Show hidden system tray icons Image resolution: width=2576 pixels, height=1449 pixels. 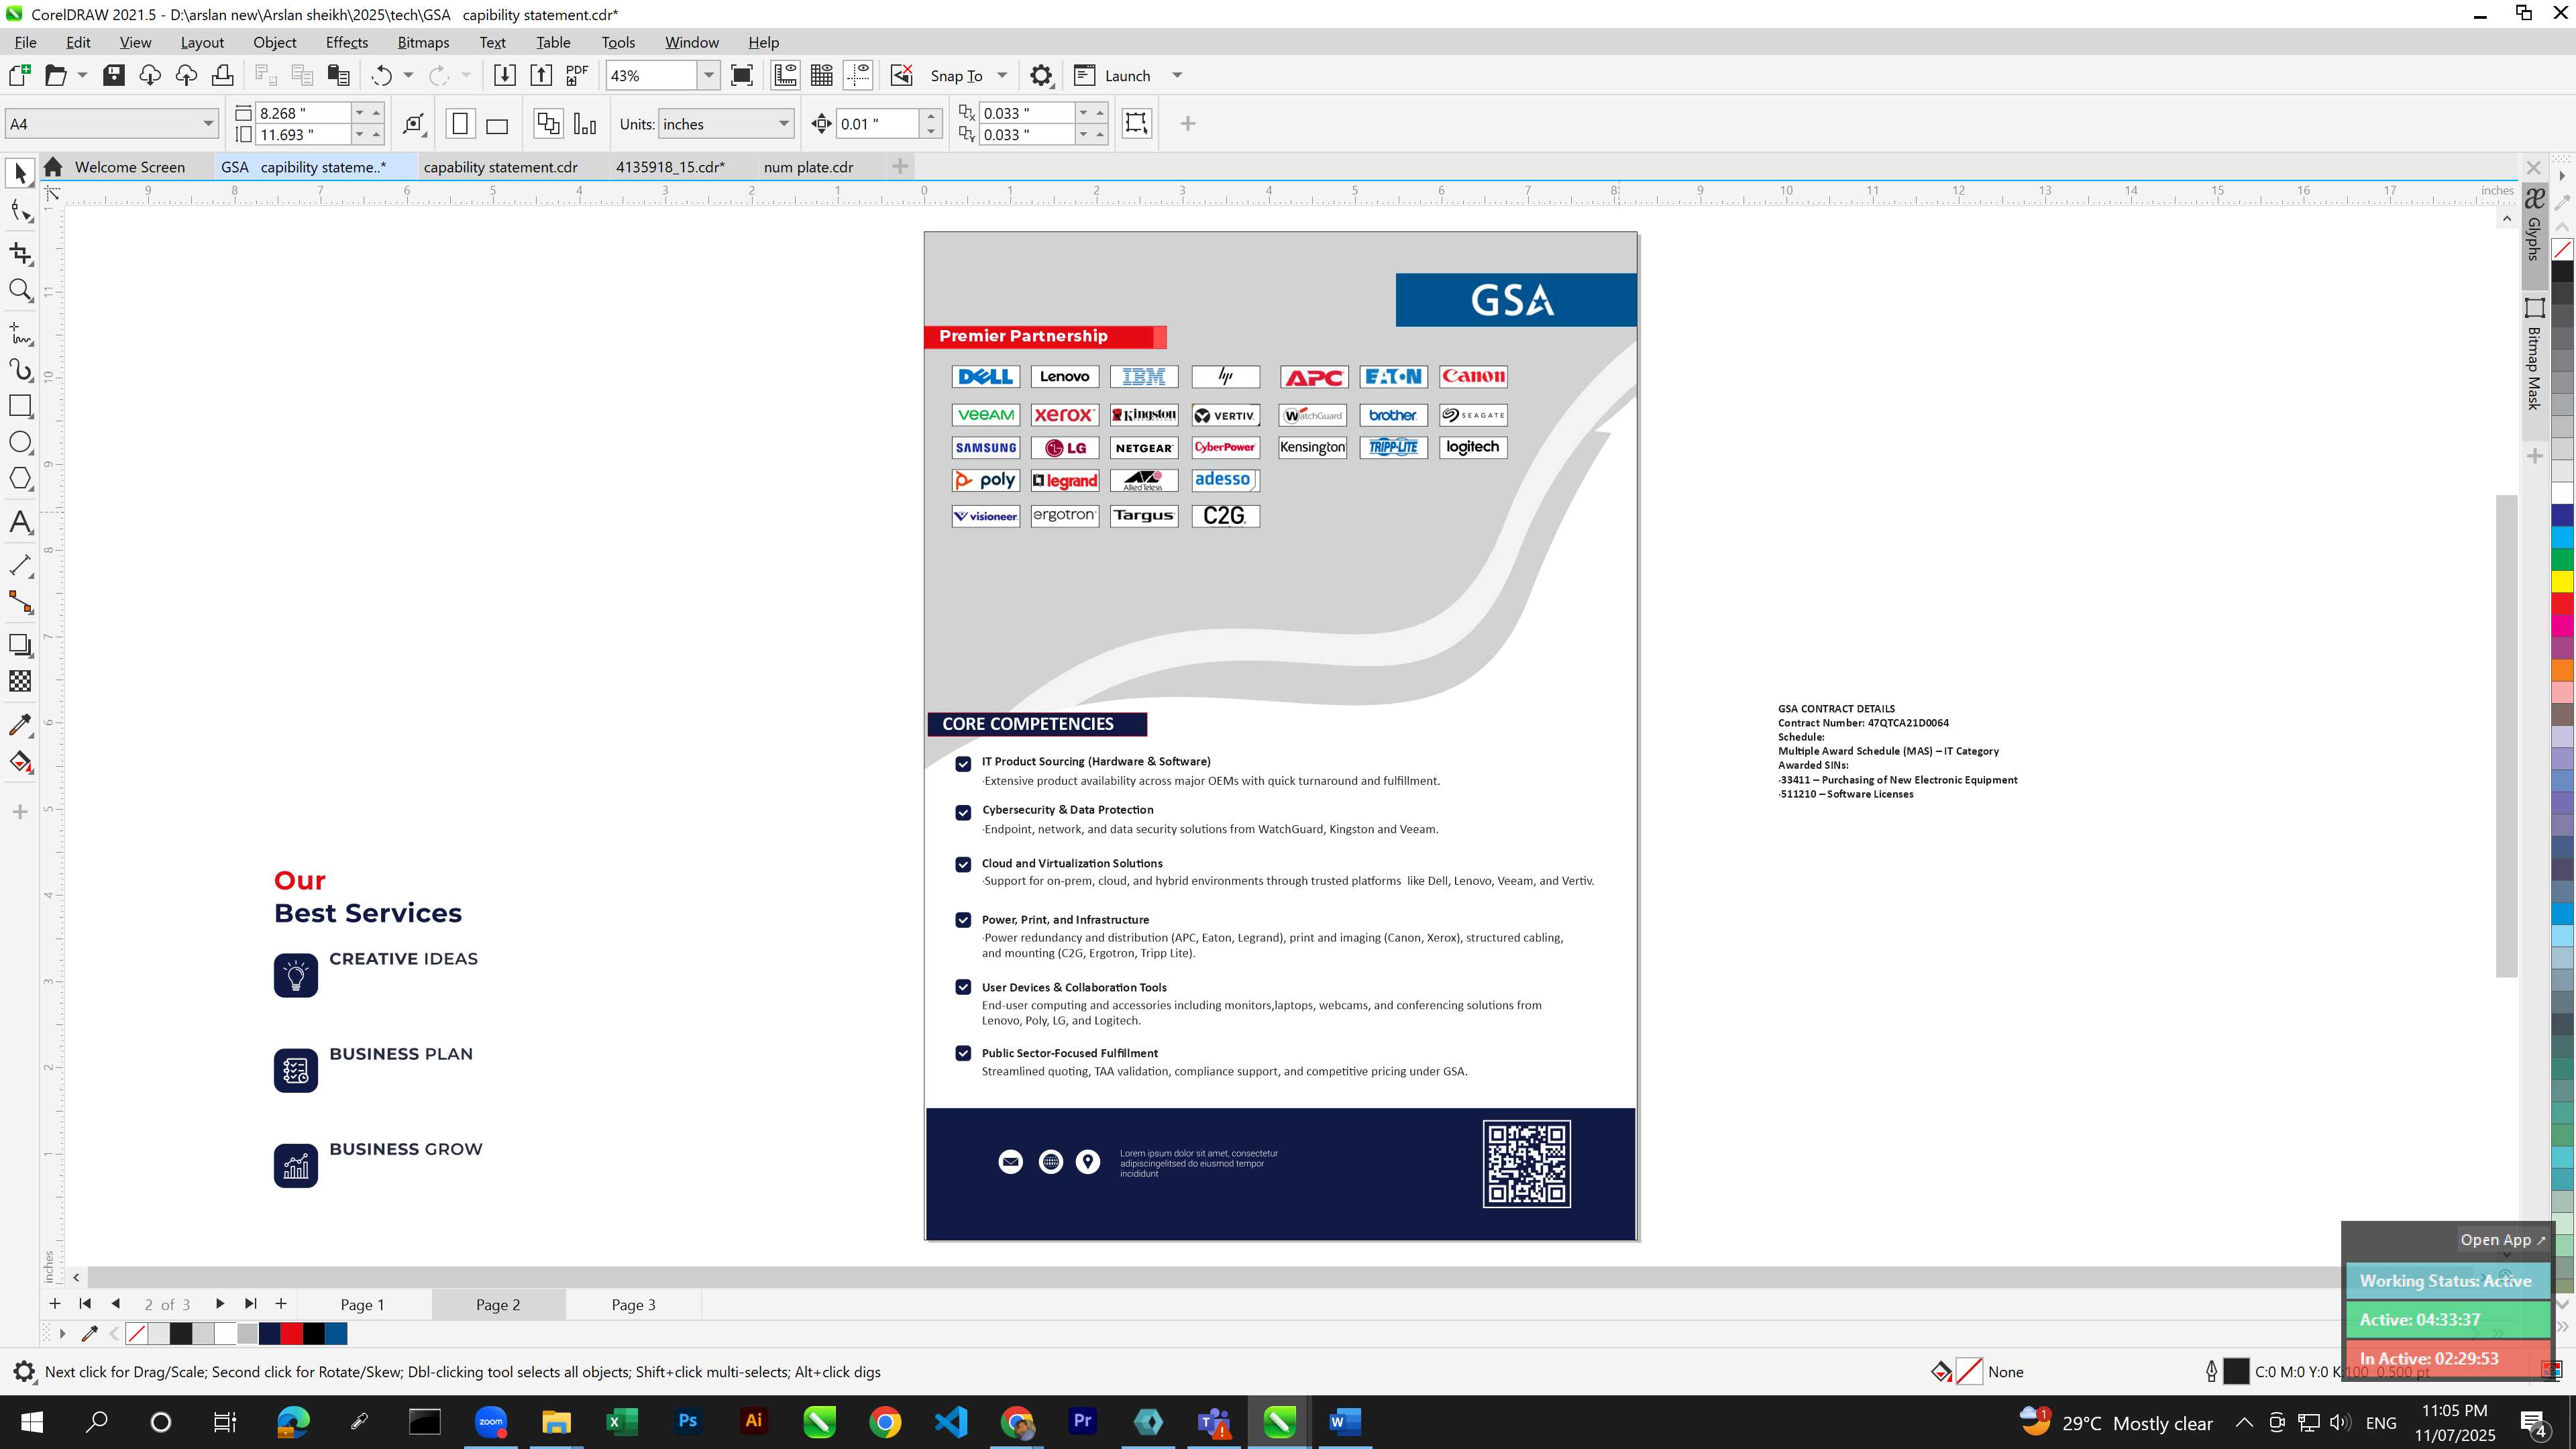point(2244,1422)
